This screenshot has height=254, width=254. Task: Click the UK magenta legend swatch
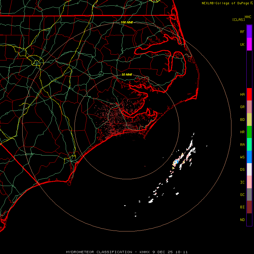tap(249, 44)
